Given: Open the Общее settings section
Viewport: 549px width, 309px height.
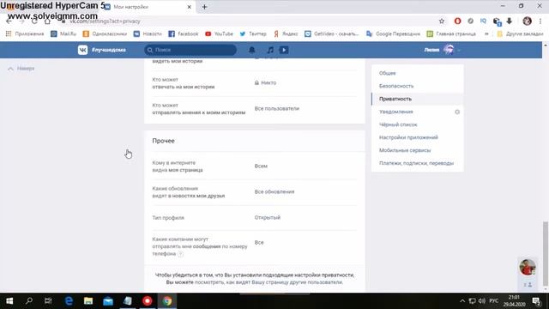Looking at the screenshot, I should tap(387, 73).
